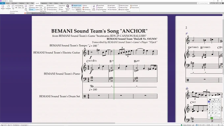The height and width of the screenshot is (126, 224).
Task: Click the Title Page button
Action: (x=26, y=8)
